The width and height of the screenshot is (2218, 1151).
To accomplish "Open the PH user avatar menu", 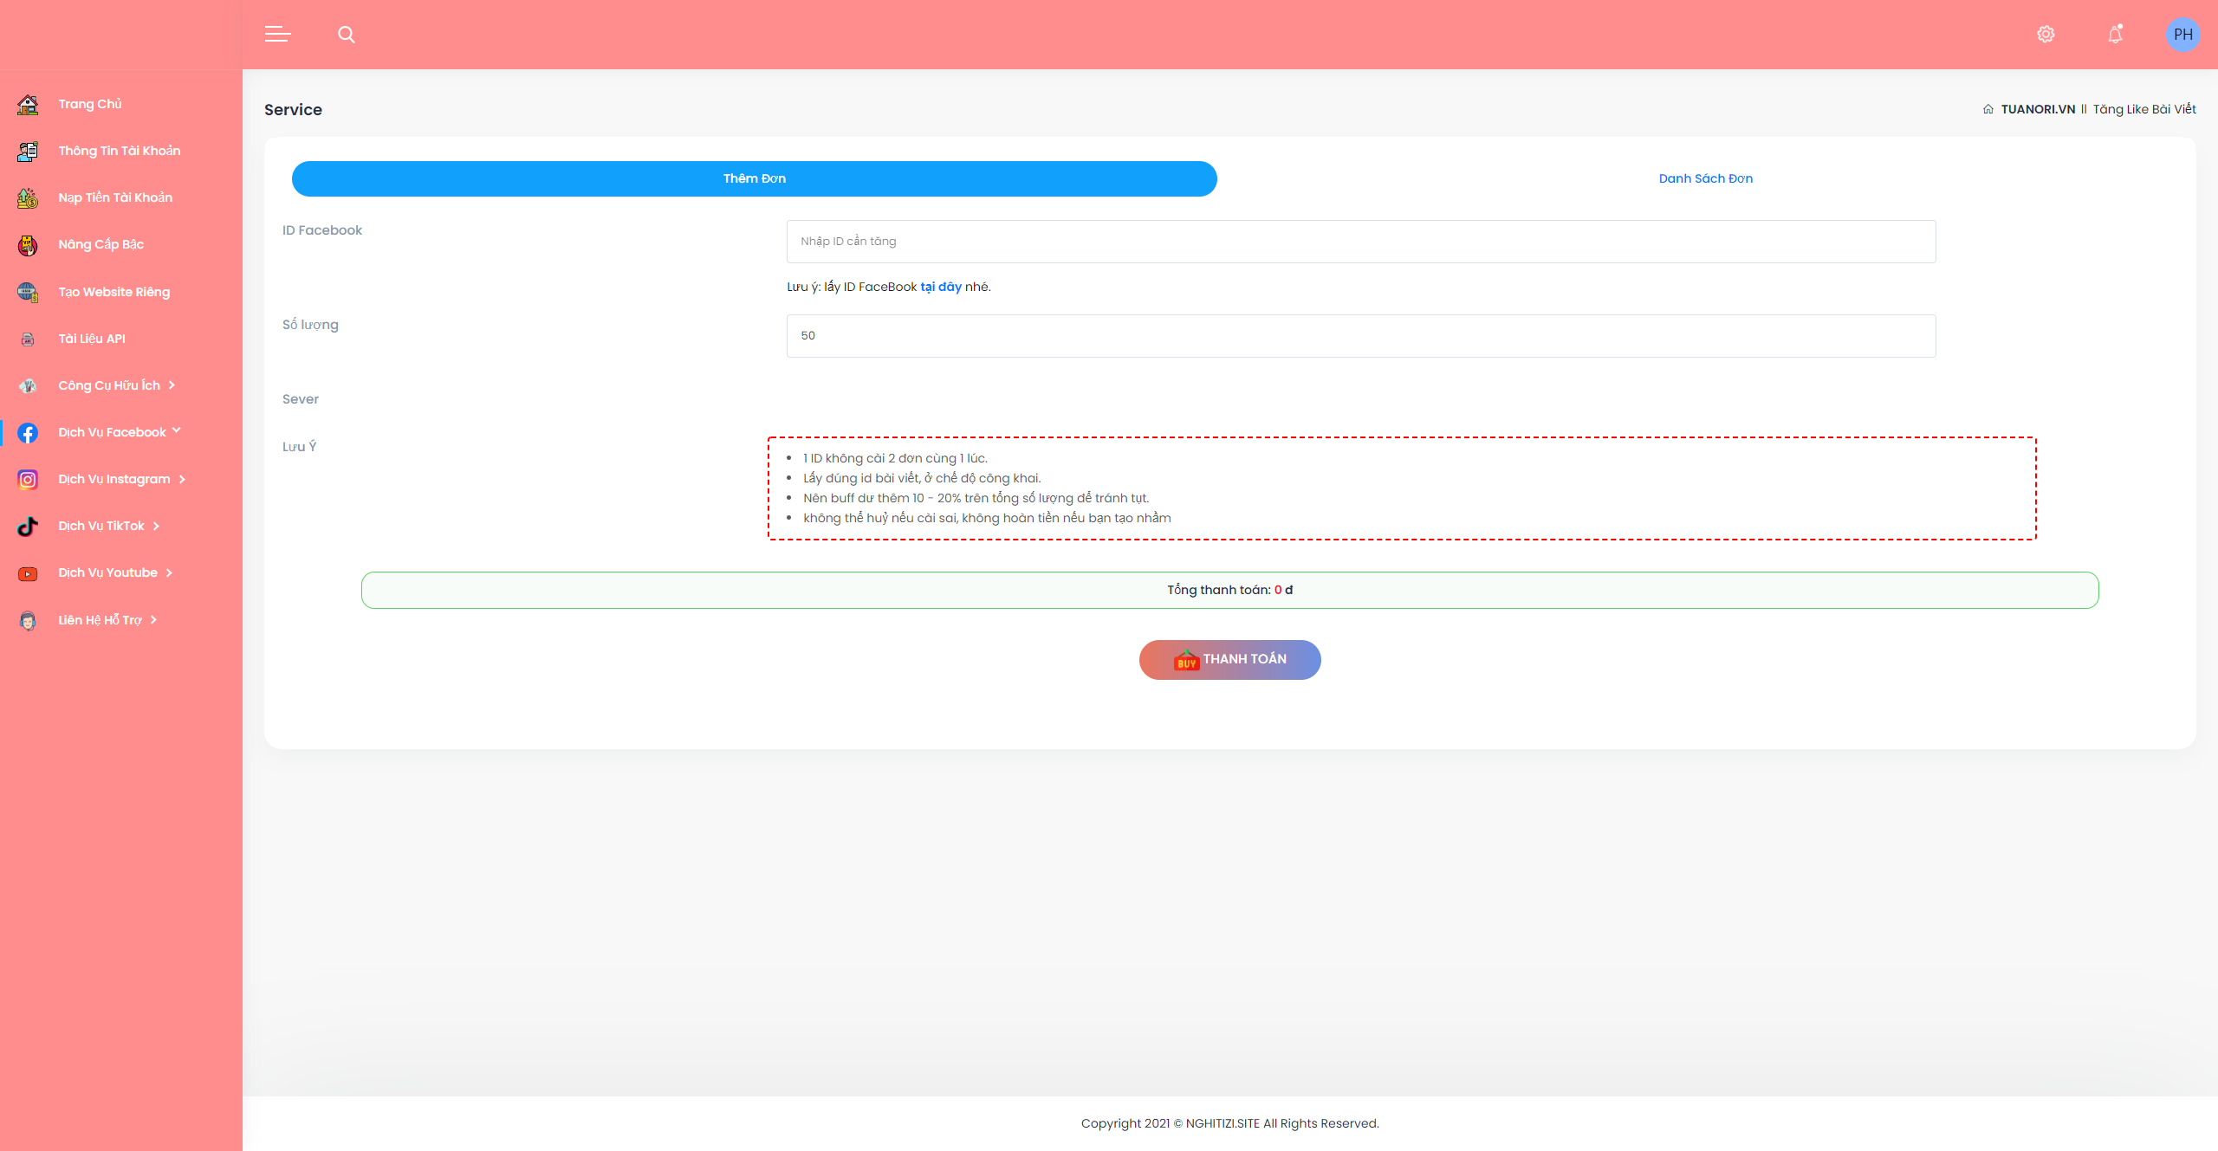I will 2182,35.
